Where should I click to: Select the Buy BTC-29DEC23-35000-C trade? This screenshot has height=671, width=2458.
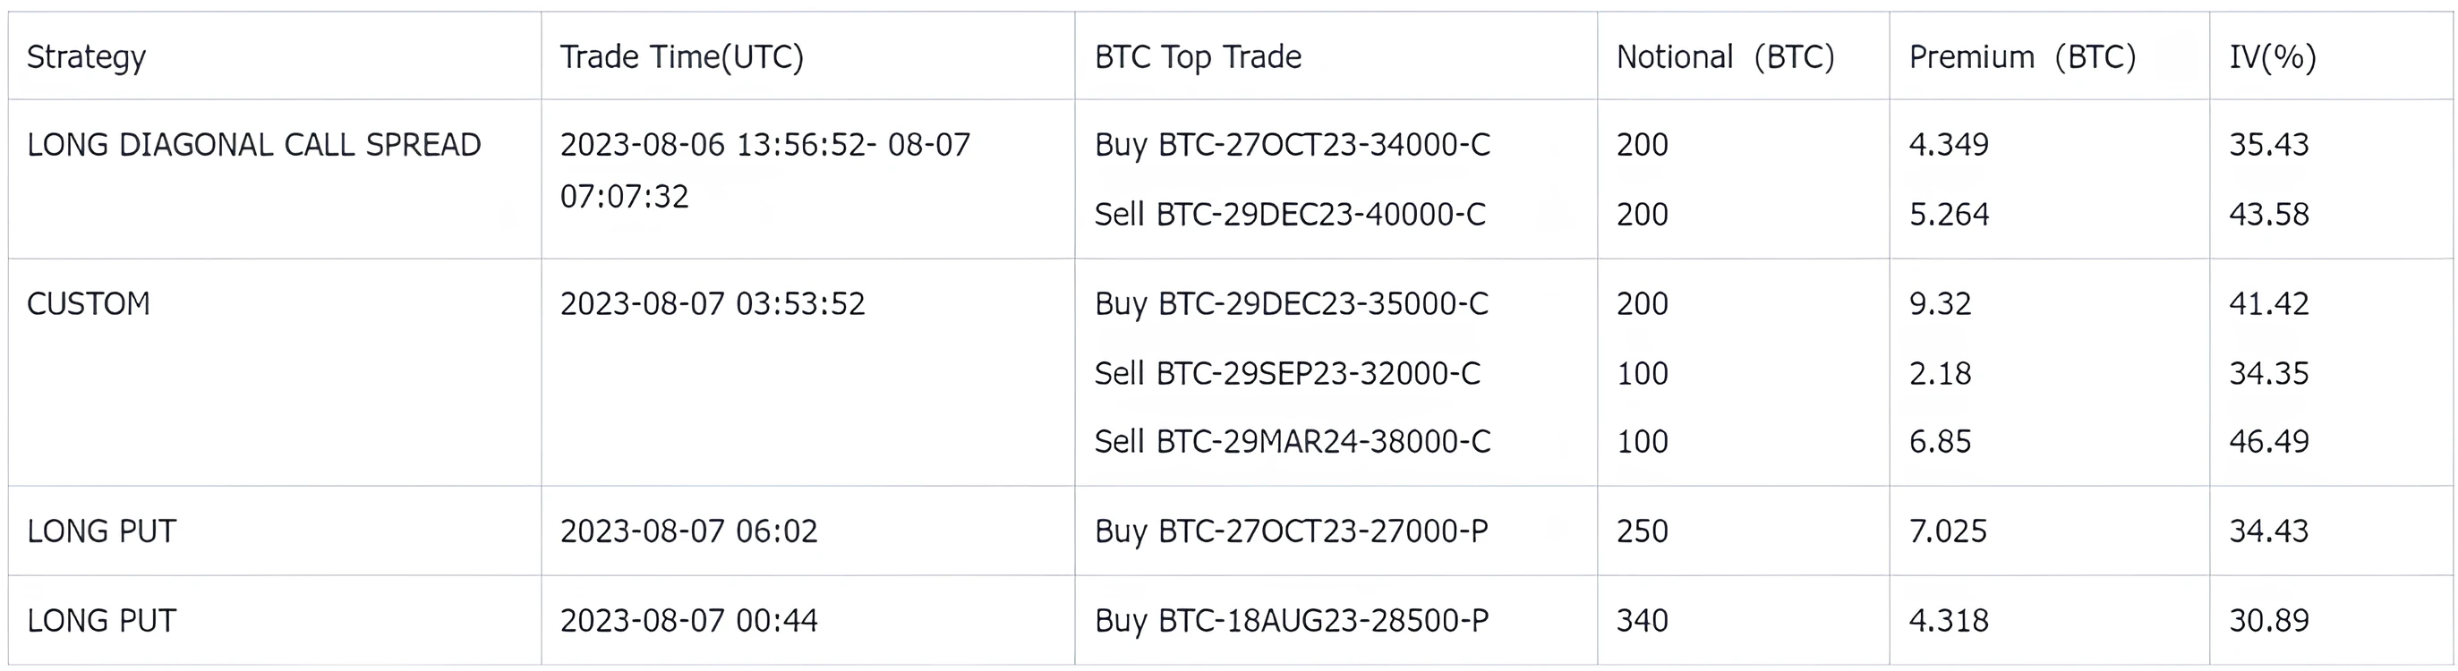[x=1291, y=304]
